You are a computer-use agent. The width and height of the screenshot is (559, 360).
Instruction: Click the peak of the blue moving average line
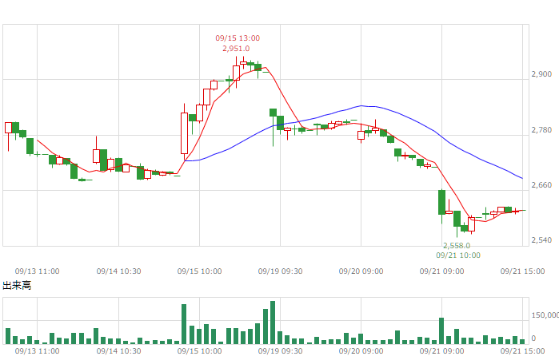361,105
